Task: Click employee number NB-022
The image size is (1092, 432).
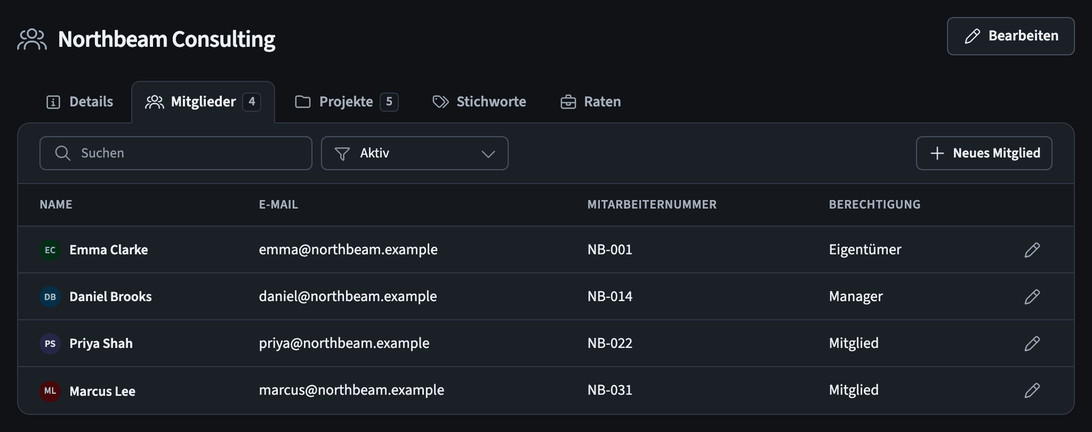Action: click(610, 343)
